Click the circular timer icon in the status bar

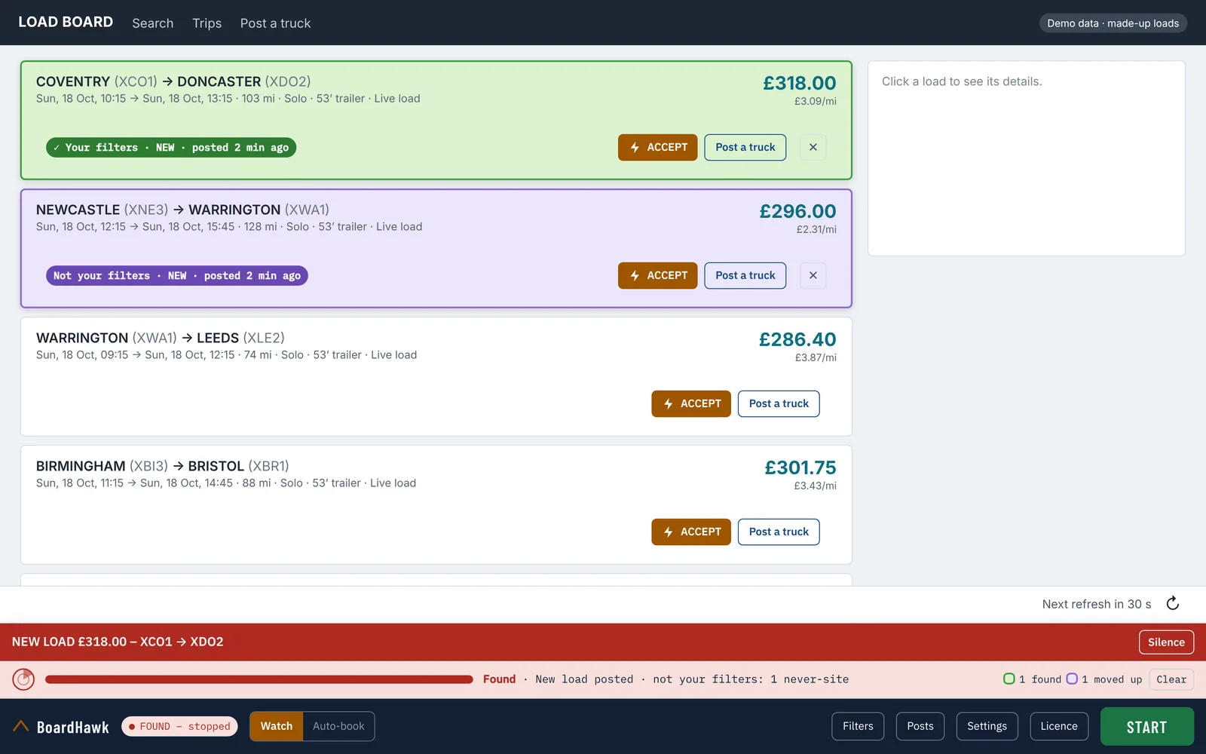[x=23, y=679]
